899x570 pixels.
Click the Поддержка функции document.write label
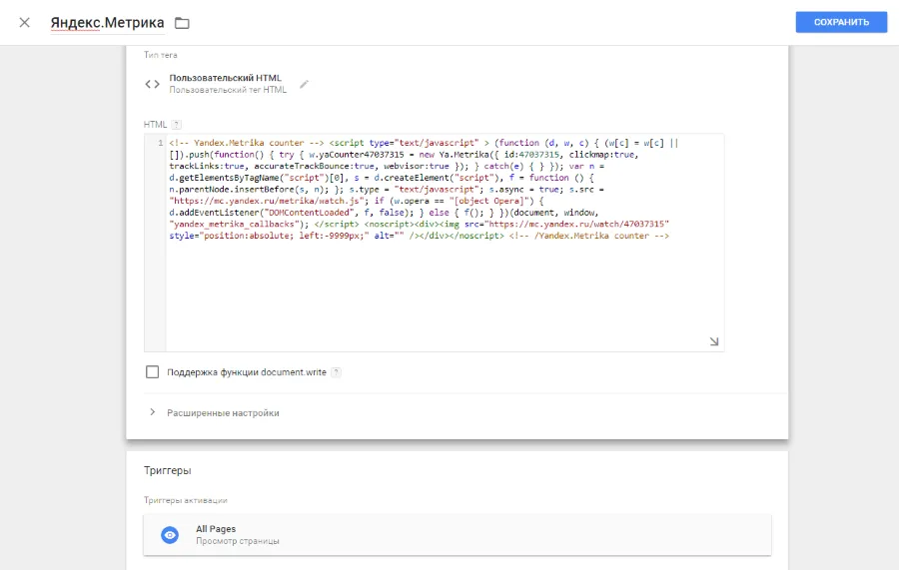point(246,372)
